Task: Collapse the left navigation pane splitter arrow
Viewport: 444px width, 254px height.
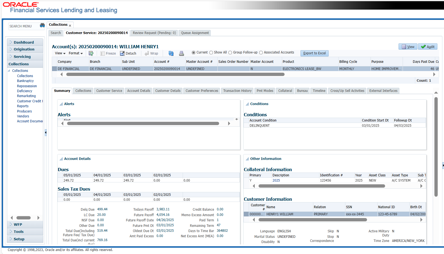Action: click(x=46, y=132)
